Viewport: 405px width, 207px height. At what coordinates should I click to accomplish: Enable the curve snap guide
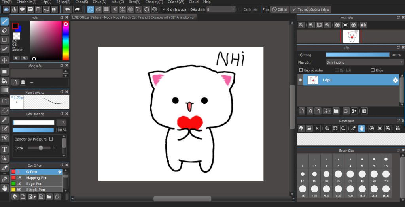139,9
